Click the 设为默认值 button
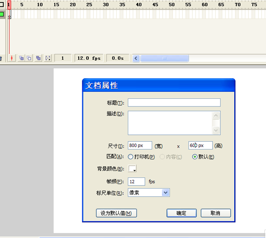 point(116,213)
